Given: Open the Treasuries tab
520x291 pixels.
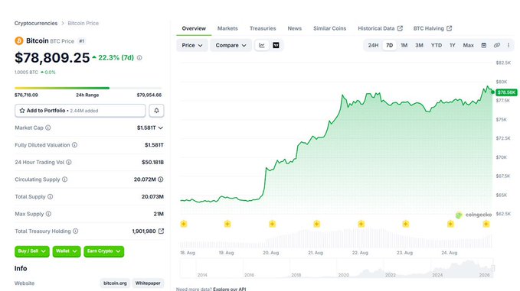Looking at the screenshot, I should [263, 28].
